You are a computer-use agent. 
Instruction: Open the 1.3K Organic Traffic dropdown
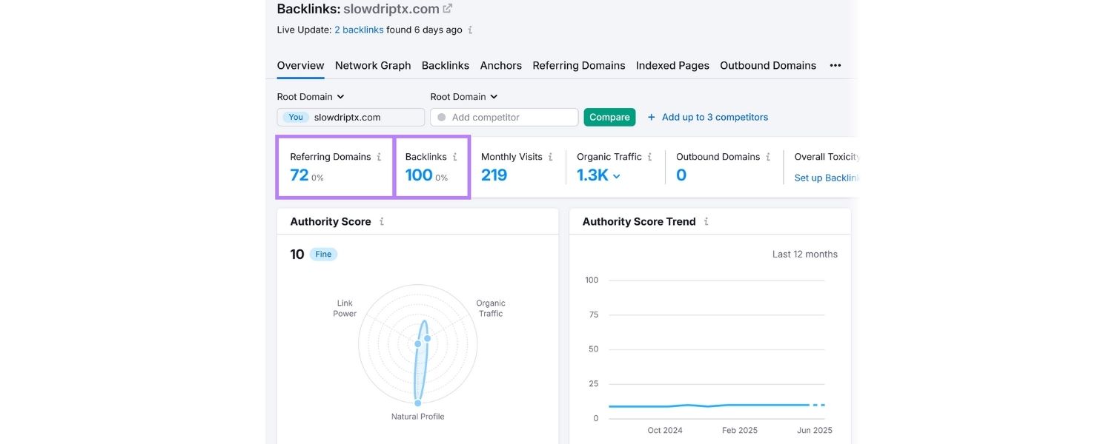(x=616, y=175)
